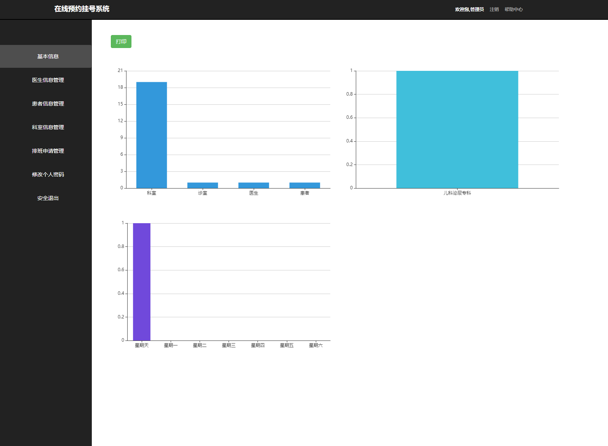Click the 星期六 axis label
The width and height of the screenshot is (608, 446).
(315, 345)
